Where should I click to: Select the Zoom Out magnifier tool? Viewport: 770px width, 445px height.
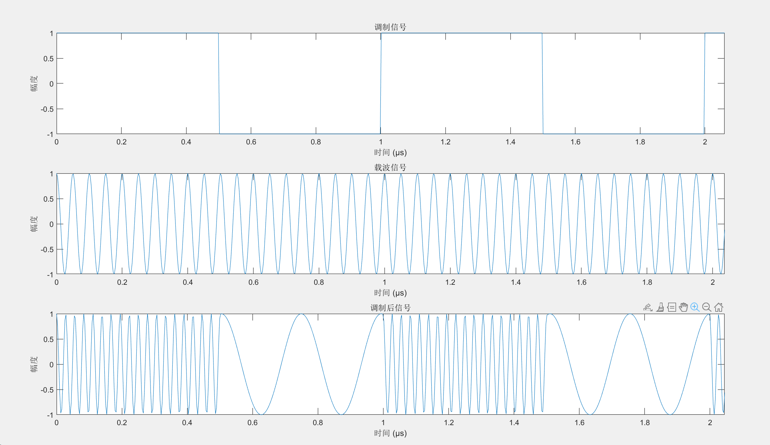707,307
